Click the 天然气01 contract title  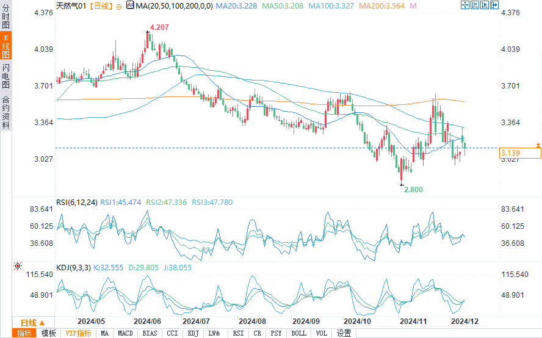click(71, 6)
